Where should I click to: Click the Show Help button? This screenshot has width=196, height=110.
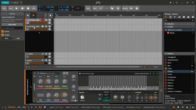(12, 24)
